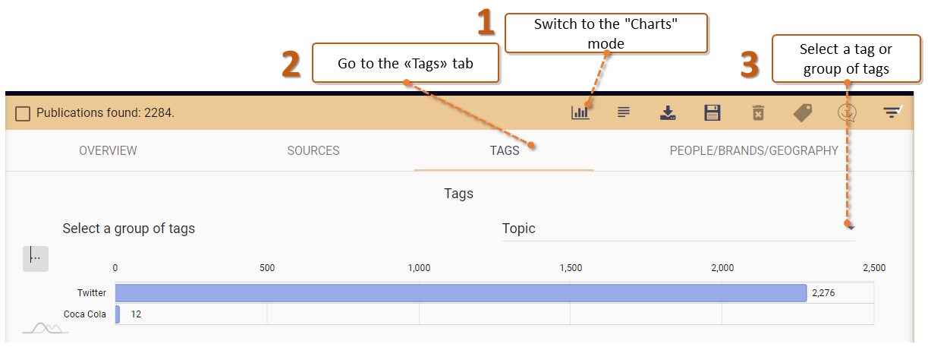
Task: Open the People/Brands/Geography tab
Action: (x=753, y=150)
